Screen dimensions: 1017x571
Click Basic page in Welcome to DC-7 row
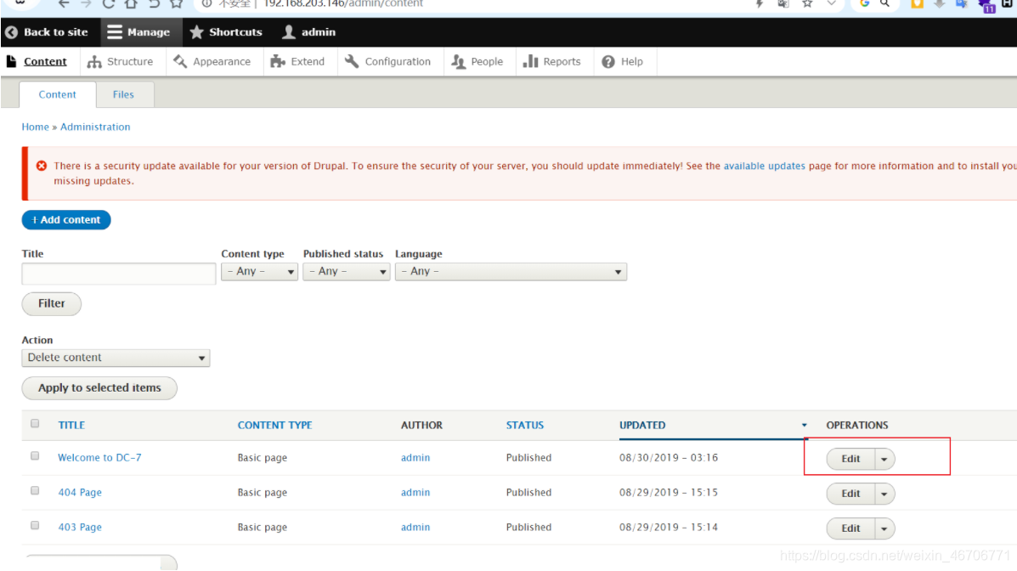(x=262, y=457)
